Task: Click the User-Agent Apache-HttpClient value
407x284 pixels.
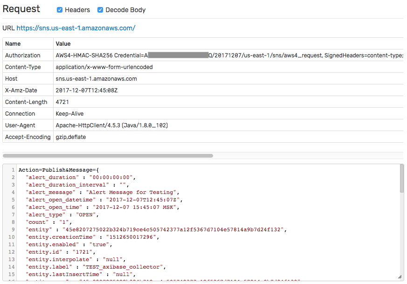Action: (111, 125)
